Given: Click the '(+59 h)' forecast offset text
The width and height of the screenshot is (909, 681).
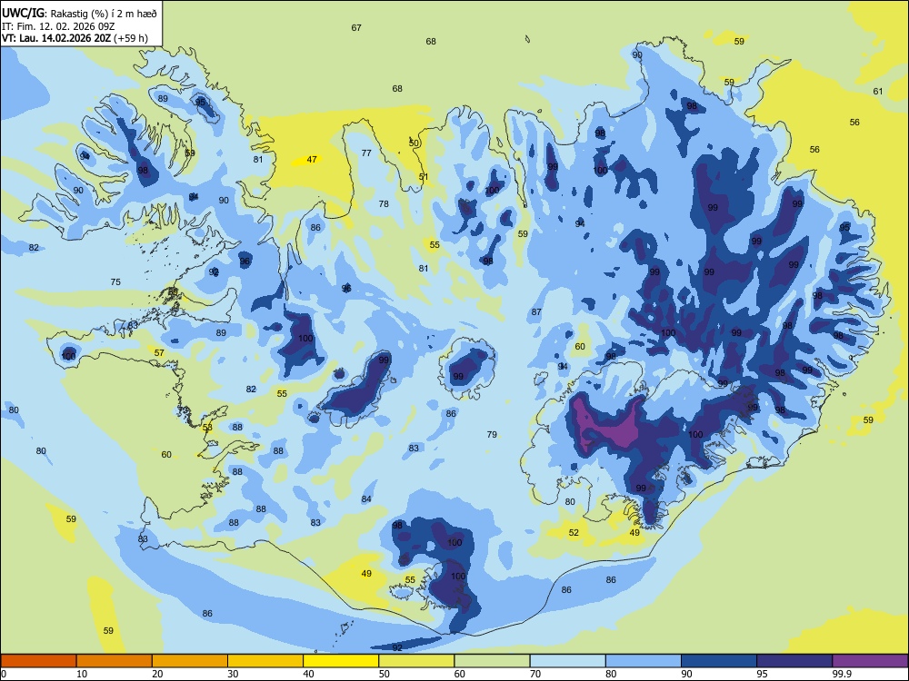Looking at the screenshot, I should 131,38.
